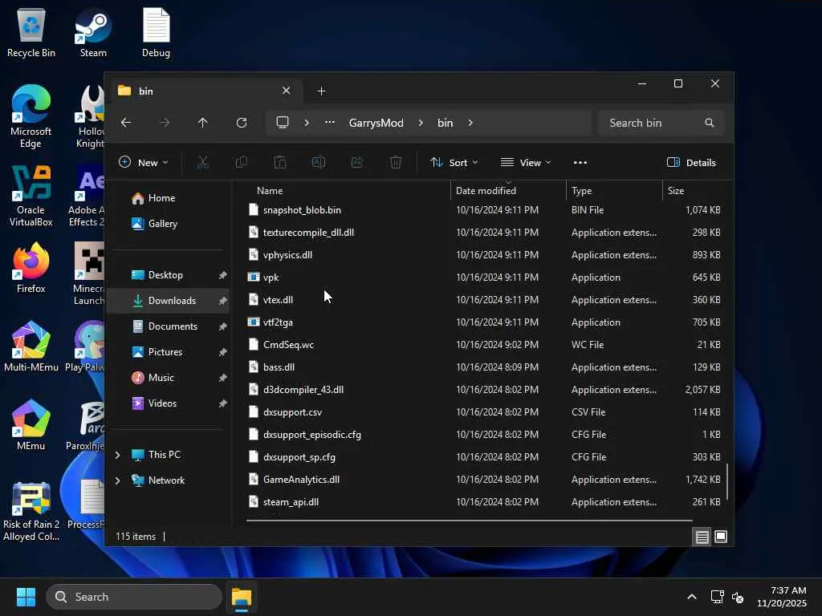822x616 pixels.
Task: Toggle the Details pane button
Action: (x=691, y=162)
